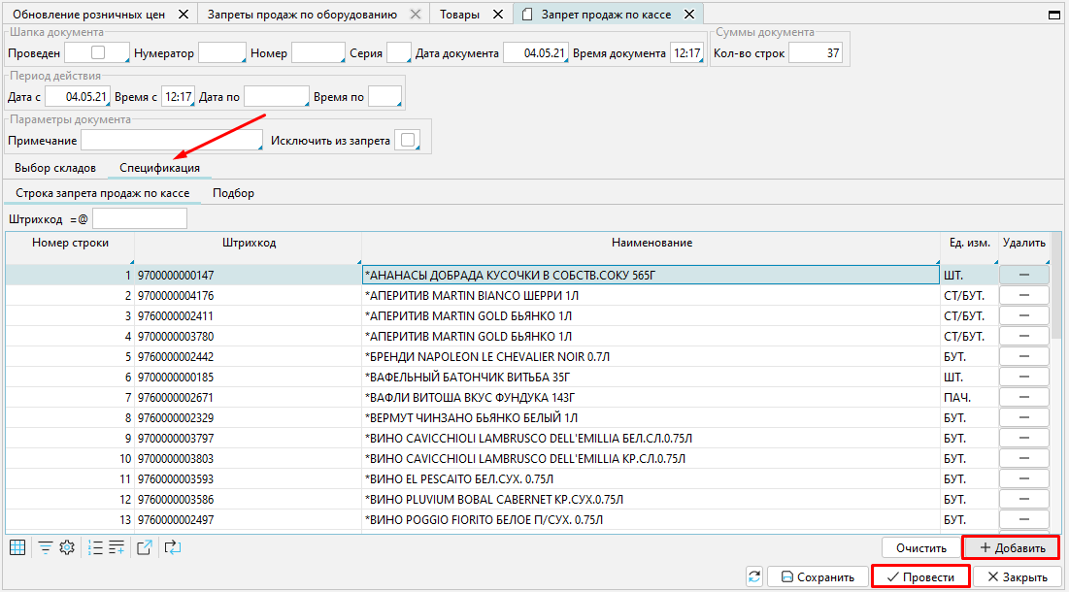Screen dimensions: 1069x592
Task: Click the Добавить button
Action: tap(1010, 547)
